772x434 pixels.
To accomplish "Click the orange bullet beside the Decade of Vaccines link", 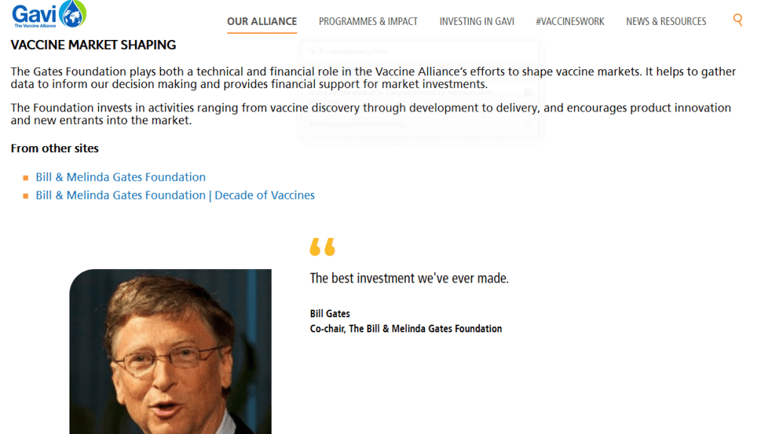I will 26,196.
